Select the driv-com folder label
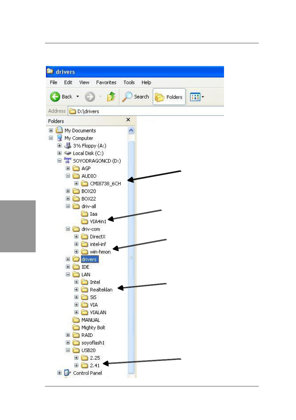The image size is (296, 420). [91, 229]
